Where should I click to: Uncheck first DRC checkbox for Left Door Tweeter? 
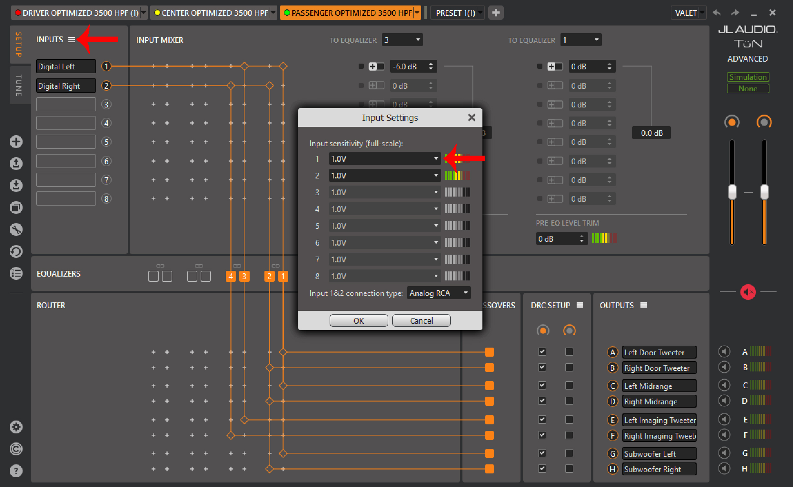542,352
